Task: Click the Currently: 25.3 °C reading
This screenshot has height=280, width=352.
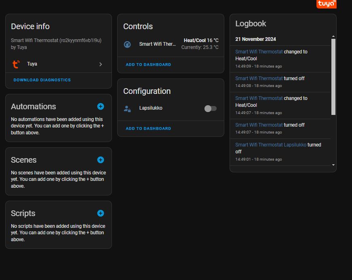Action: click(x=200, y=47)
